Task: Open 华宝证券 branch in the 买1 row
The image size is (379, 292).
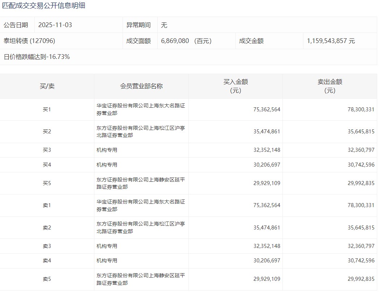Action: (141, 109)
